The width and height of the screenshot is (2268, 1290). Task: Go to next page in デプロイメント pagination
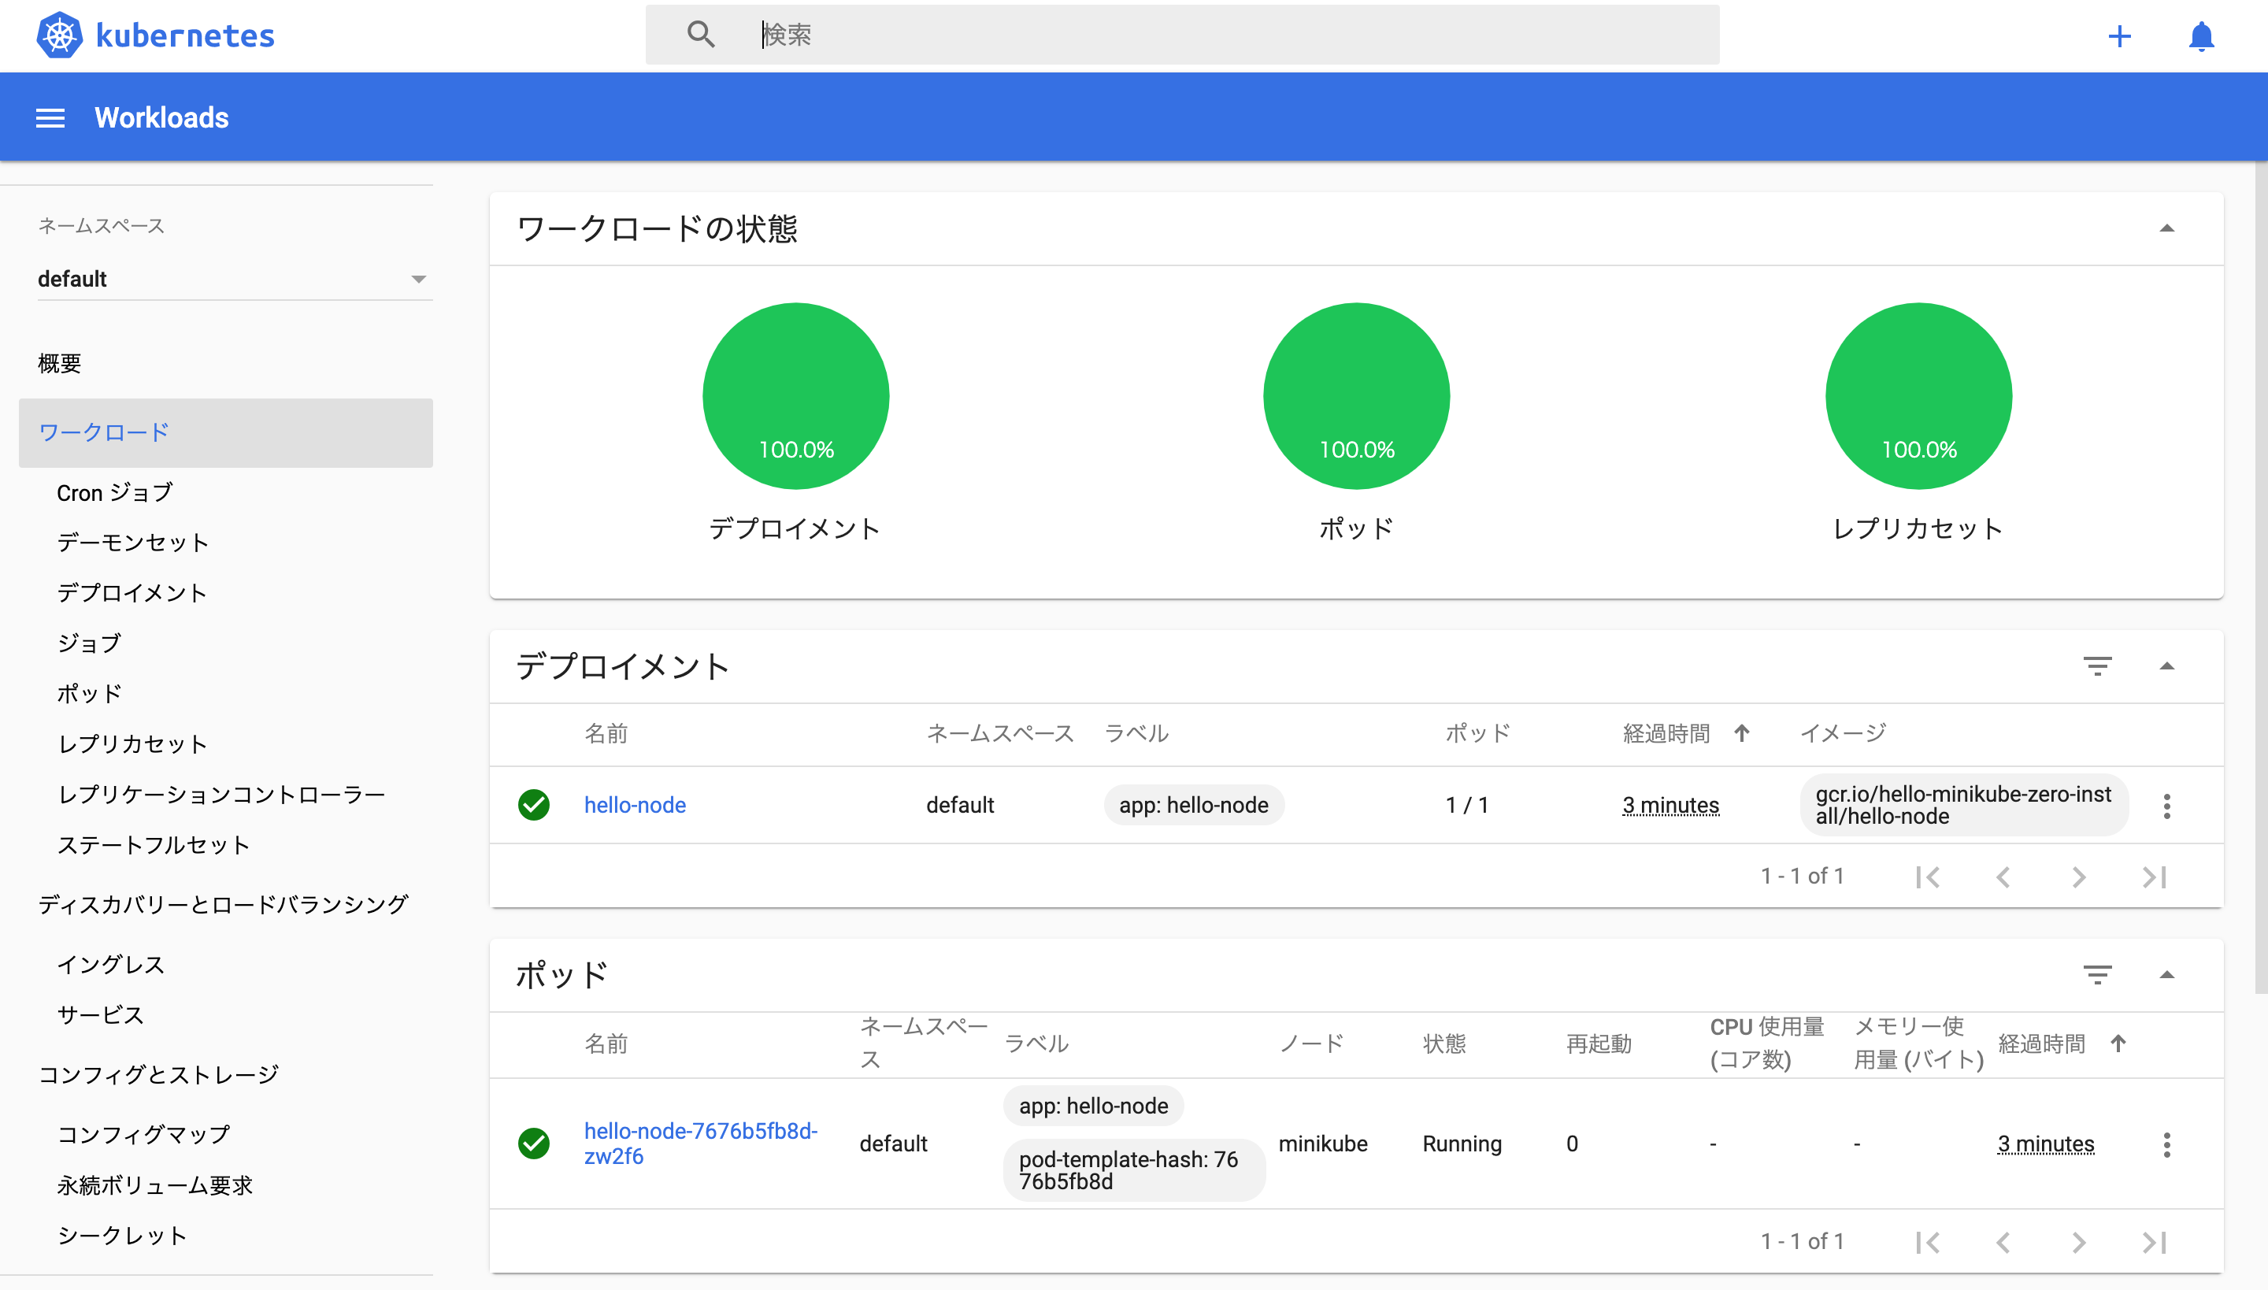click(2078, 877)
